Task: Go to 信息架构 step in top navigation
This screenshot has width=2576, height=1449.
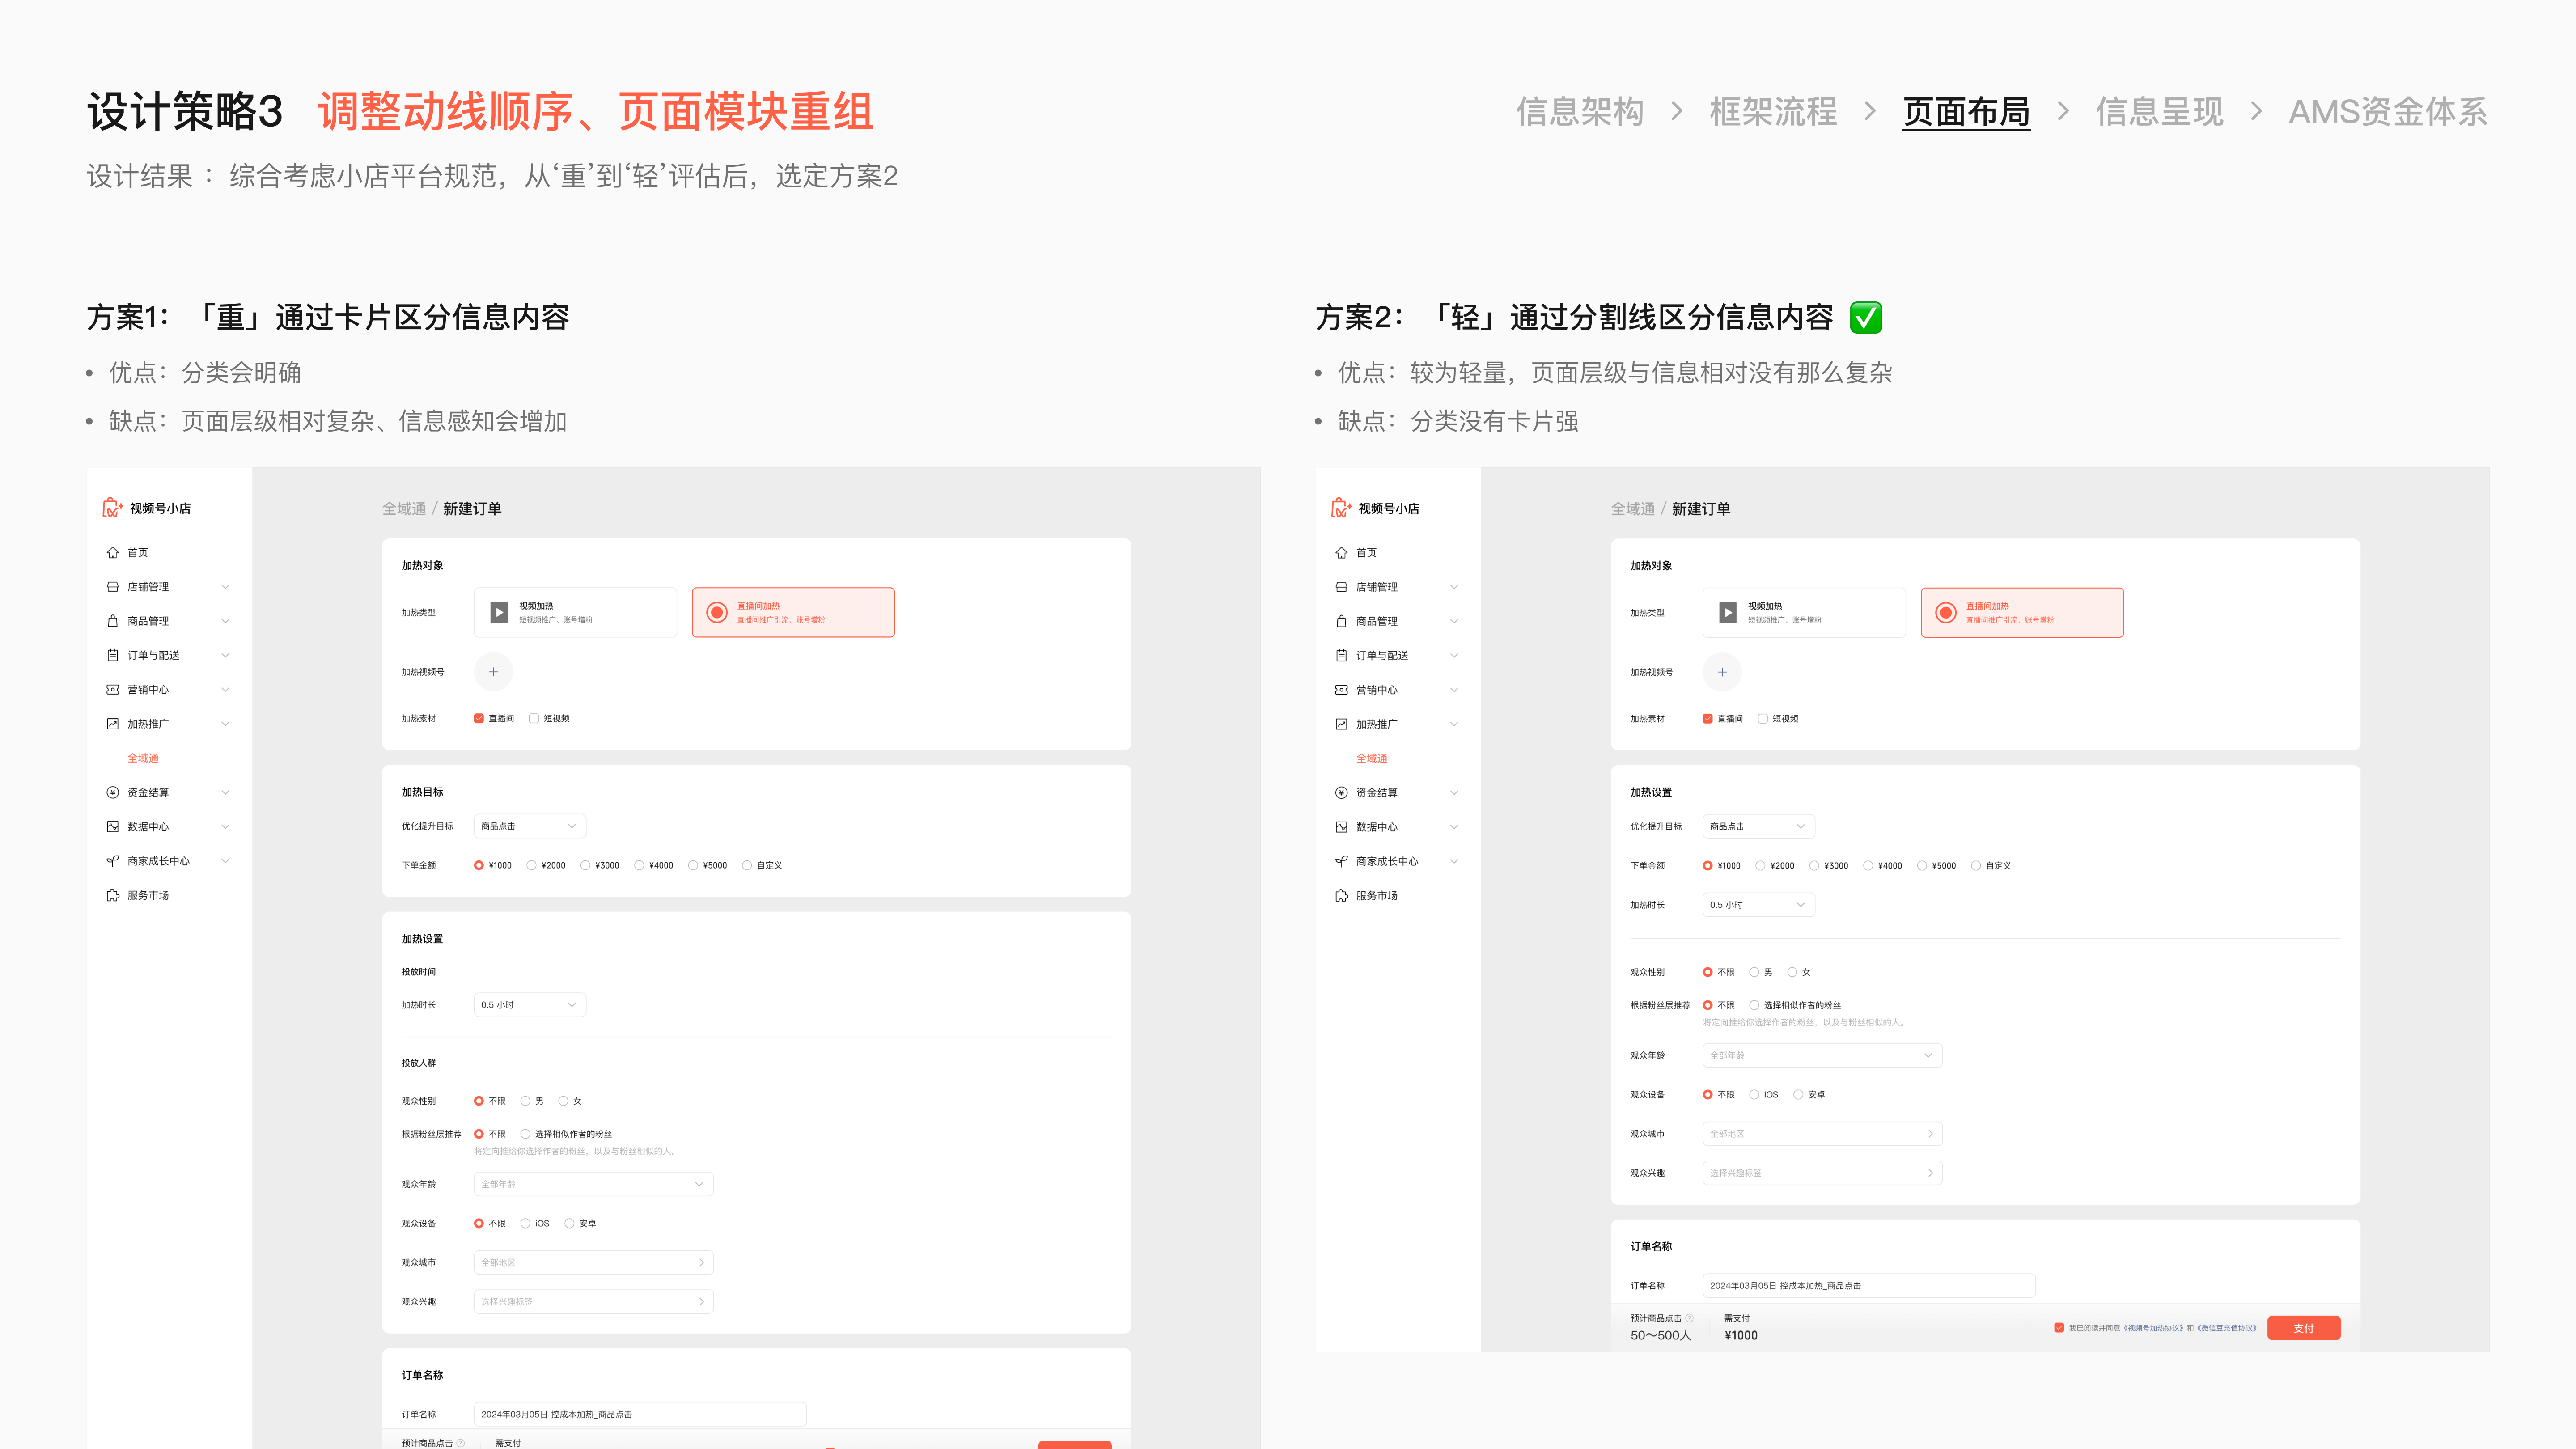Action: click(x=1580, y=111)
